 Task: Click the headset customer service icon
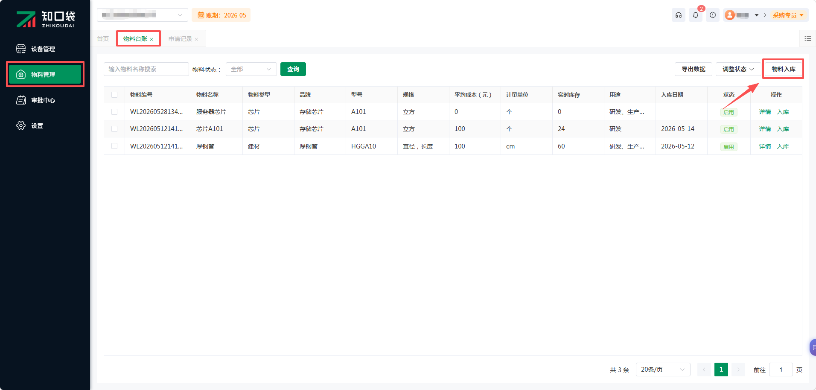click(x=679, y=15)
